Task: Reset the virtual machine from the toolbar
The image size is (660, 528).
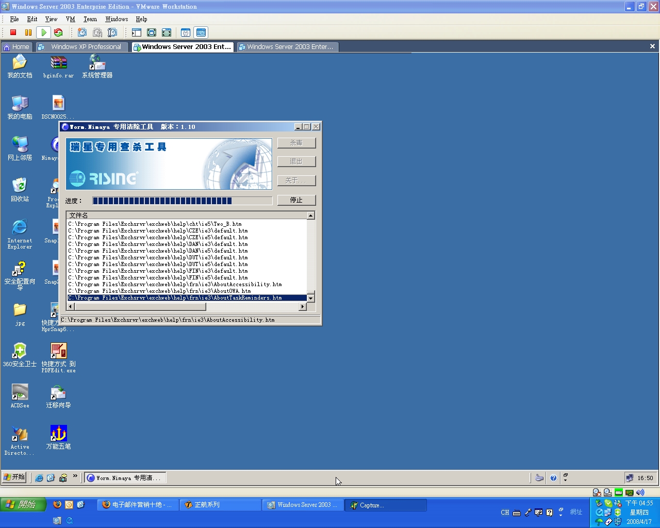Action: (58, 32)
